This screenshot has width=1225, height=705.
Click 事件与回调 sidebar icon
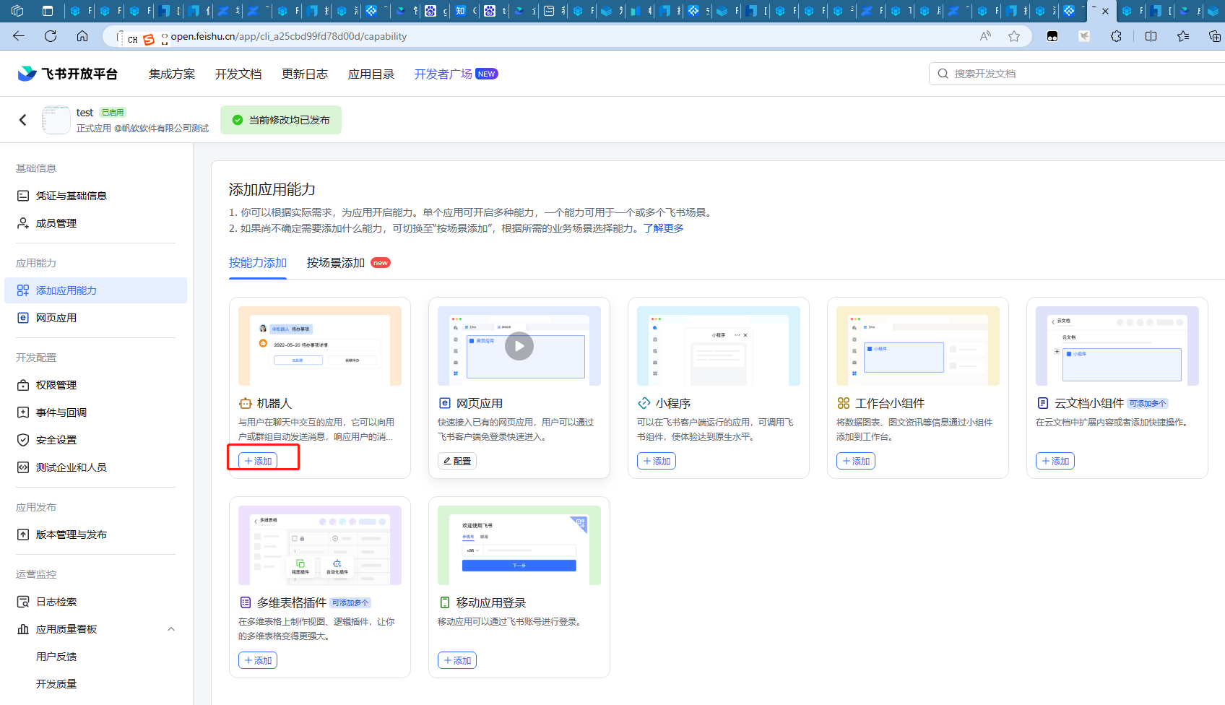click(x=23, y=412)
